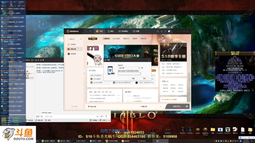Click the first icon left of the avatar group in WeGame title bar
Screen dimensions: 255x143
[x=157, y=31]
